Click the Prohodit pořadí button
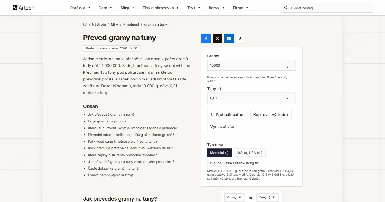The width and height of the screenshot is (385, 202). (x=227, y=114)
